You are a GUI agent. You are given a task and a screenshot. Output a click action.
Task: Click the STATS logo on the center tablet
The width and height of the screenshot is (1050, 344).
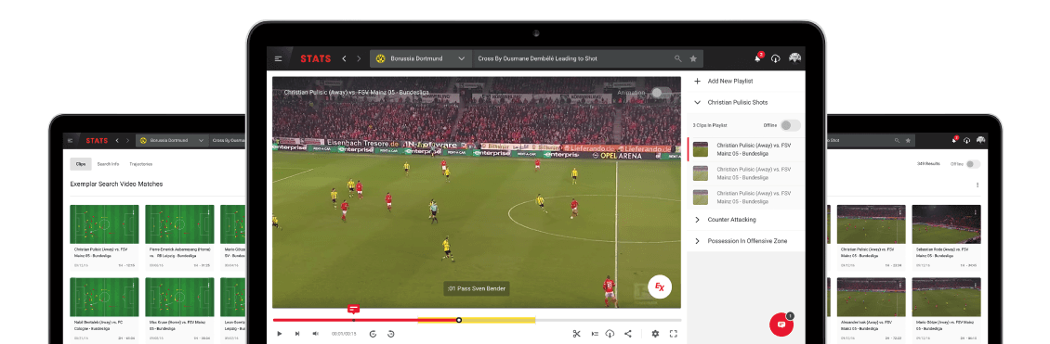coord(315,58)
